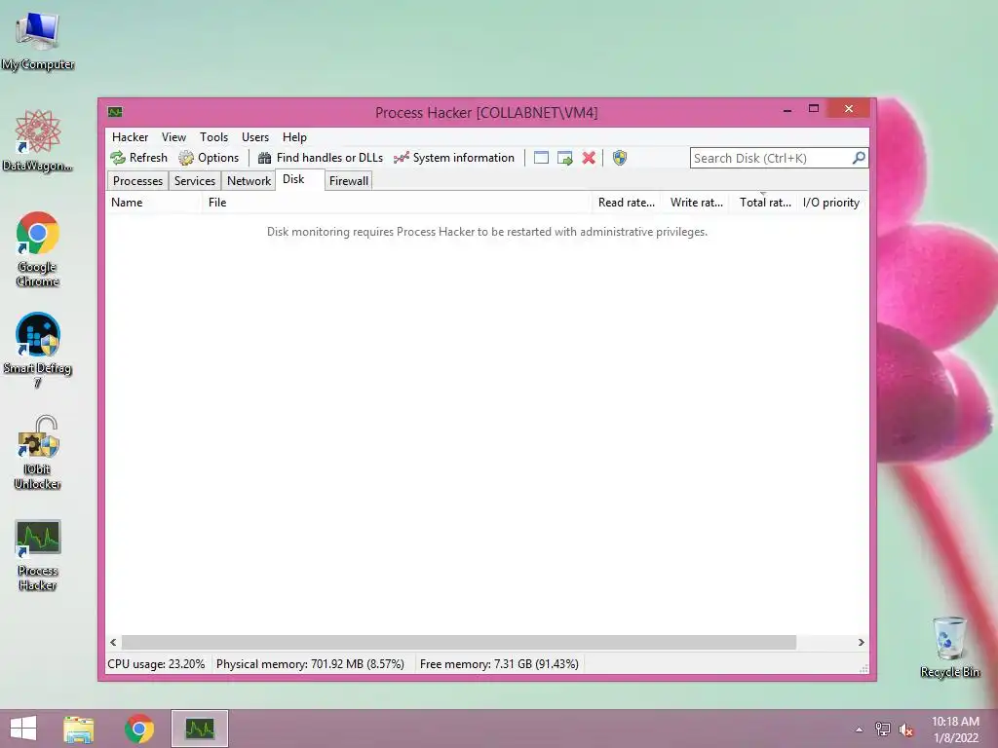Viewport: 998px width, 748px height.
Task: Show hidden system tray icons
Action: [x=860, y=729]
